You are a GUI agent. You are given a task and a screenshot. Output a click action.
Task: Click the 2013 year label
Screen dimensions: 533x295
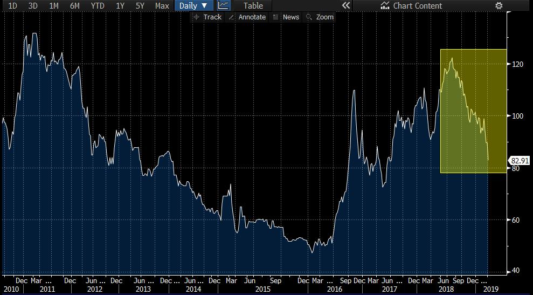point(143,289)
